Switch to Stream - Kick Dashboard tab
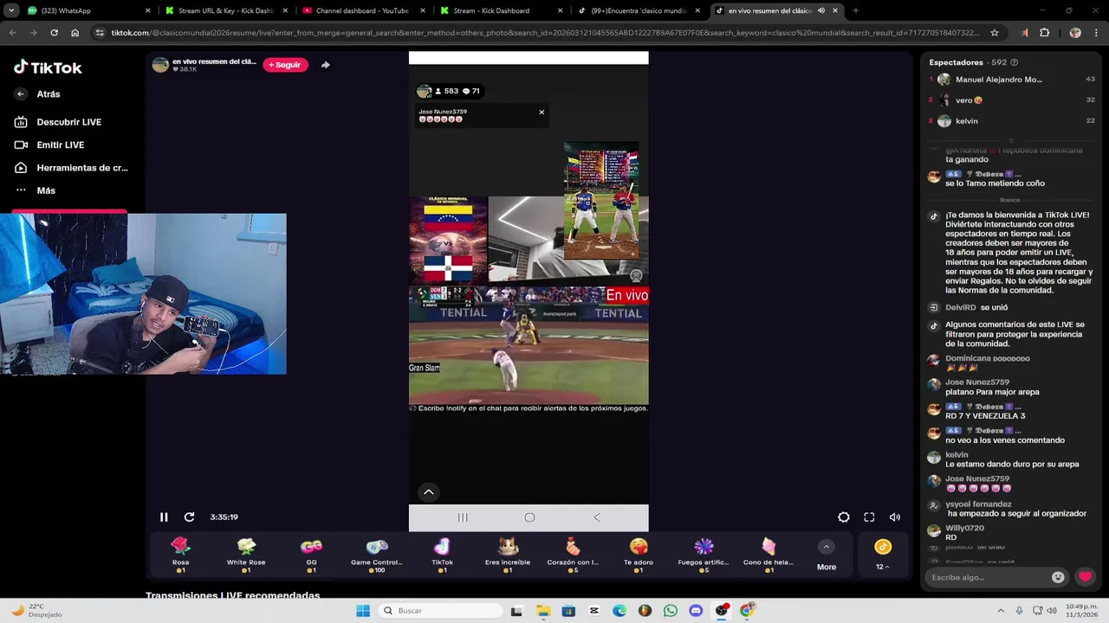Image resolution: width=1109 pixels, height=623 pixels. point(501,10)
